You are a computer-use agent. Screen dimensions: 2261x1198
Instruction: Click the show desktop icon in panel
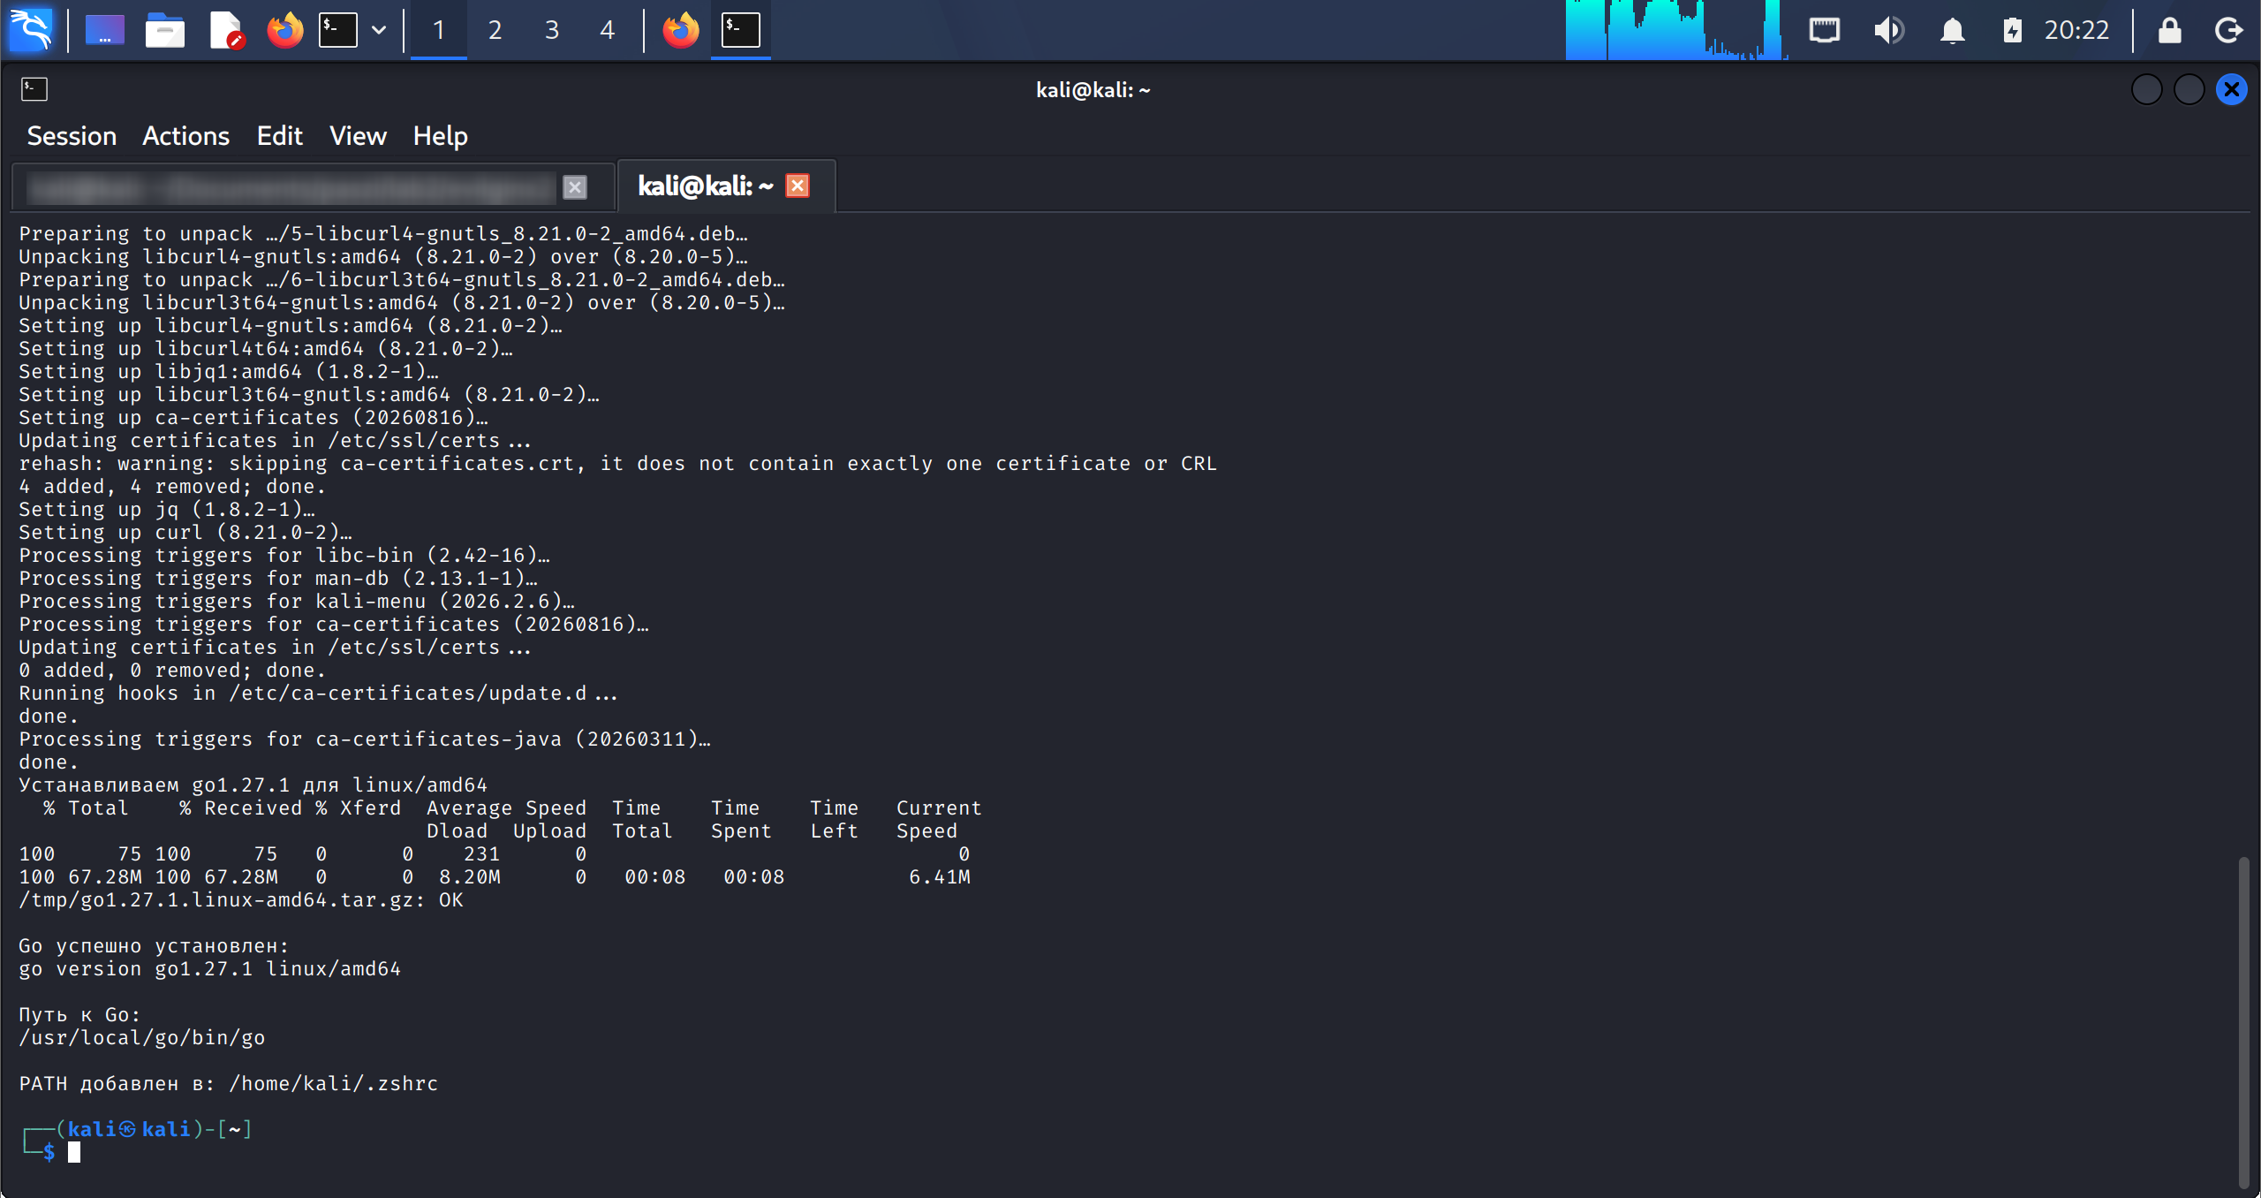pos(105,30)
